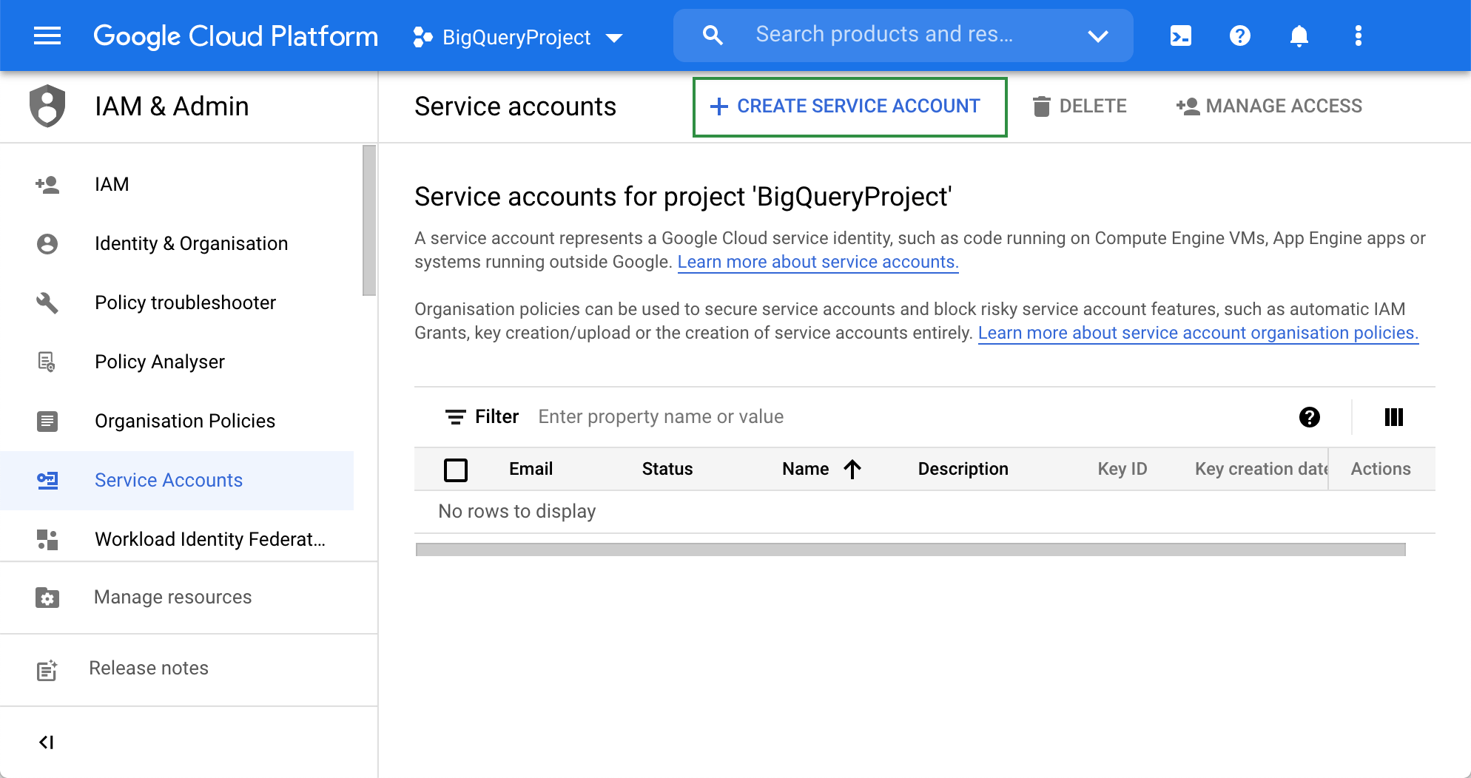This screenshot has height=778, width=1471.
Task: Open the more options three-dot icon
Action: pos(1358,35)
